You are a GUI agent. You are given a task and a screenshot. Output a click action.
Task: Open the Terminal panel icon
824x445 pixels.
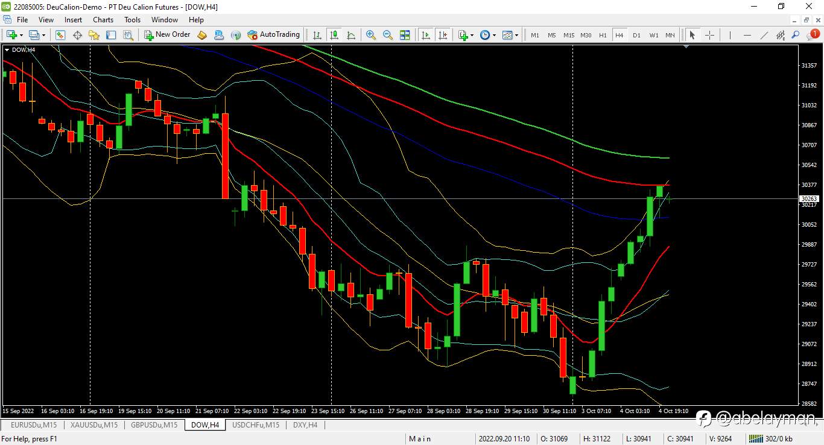click(111, 35)
